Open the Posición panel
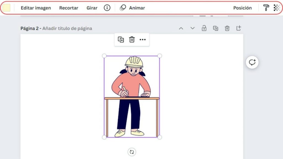 [x=242, y=8]
